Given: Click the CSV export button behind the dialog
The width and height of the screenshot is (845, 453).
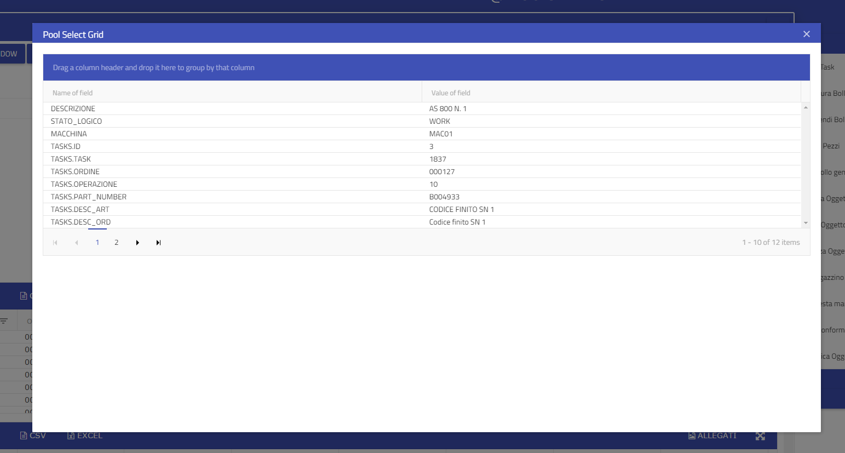Looking at the screenshot, I should click(x=33, y=435).
